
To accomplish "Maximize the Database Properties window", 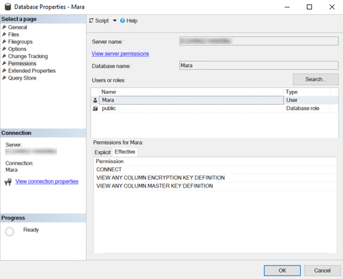I will (x=309, y=7).
